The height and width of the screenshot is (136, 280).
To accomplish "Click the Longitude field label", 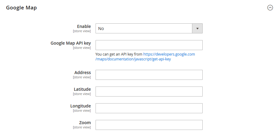I will (80, 106).
